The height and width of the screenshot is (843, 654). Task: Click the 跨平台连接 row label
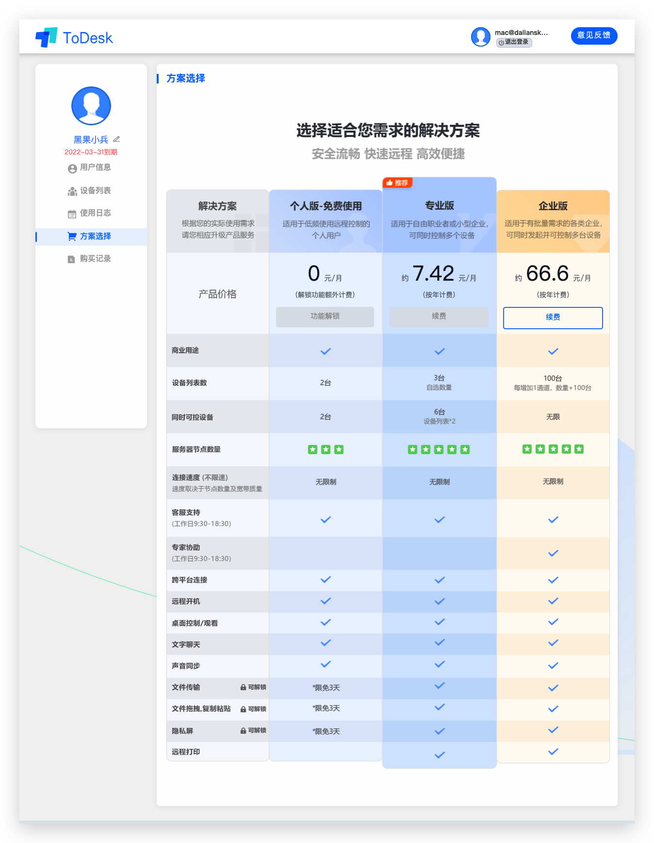(190, 580)
